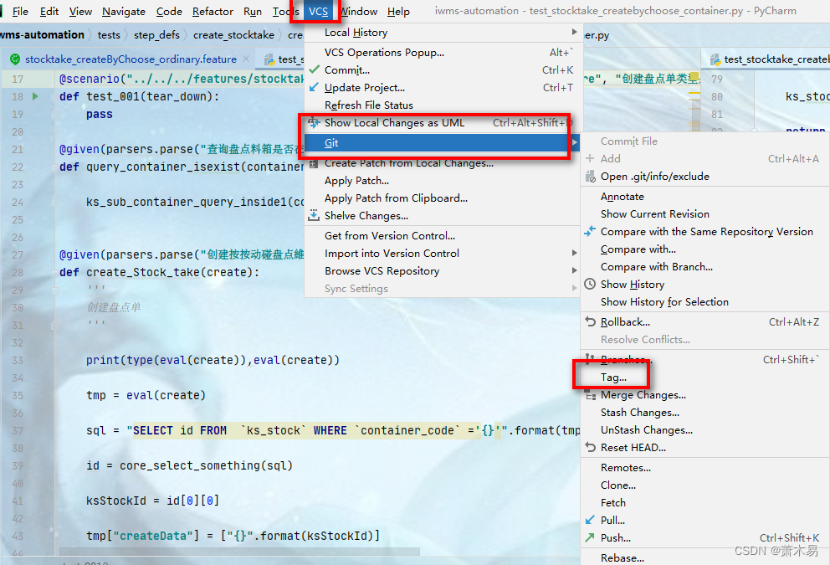This screenshot has height=565, width=830.
Task: Switch to right-pane test_stocktake_create tab
Action: tap(767, 59)
